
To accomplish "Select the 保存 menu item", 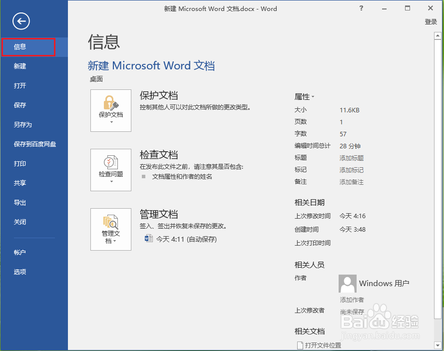I will tap(34, 105).
